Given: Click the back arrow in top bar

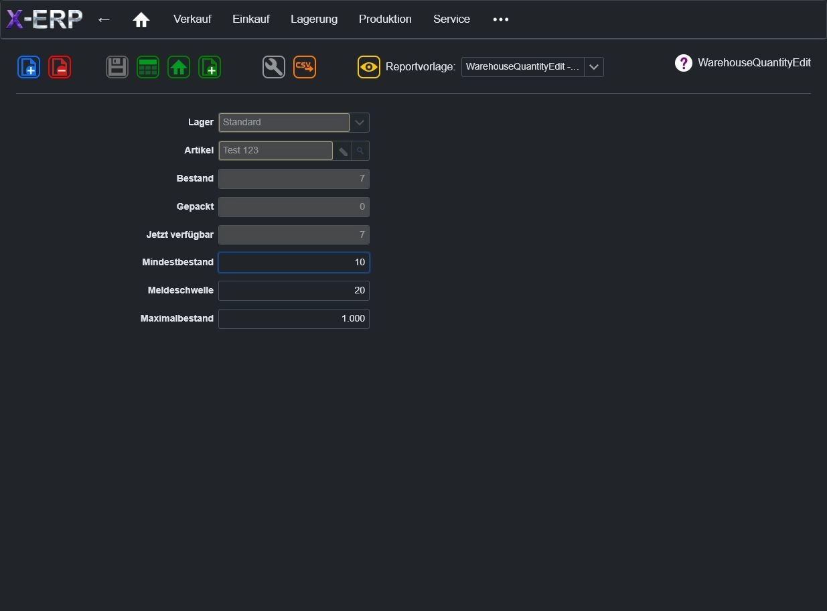Looking at the screenshot, I should 104,19.
